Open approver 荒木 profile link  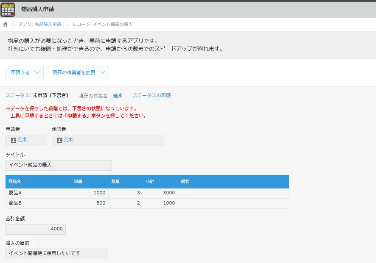coord(68,140)
